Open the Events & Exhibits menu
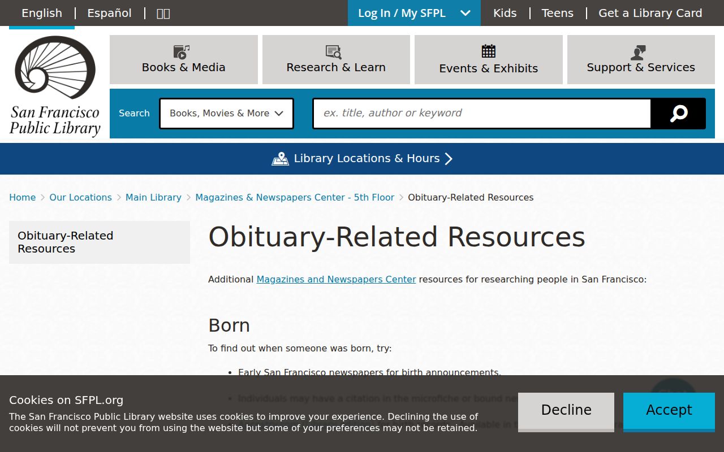724x452 pixels. (x=489, y=59)
